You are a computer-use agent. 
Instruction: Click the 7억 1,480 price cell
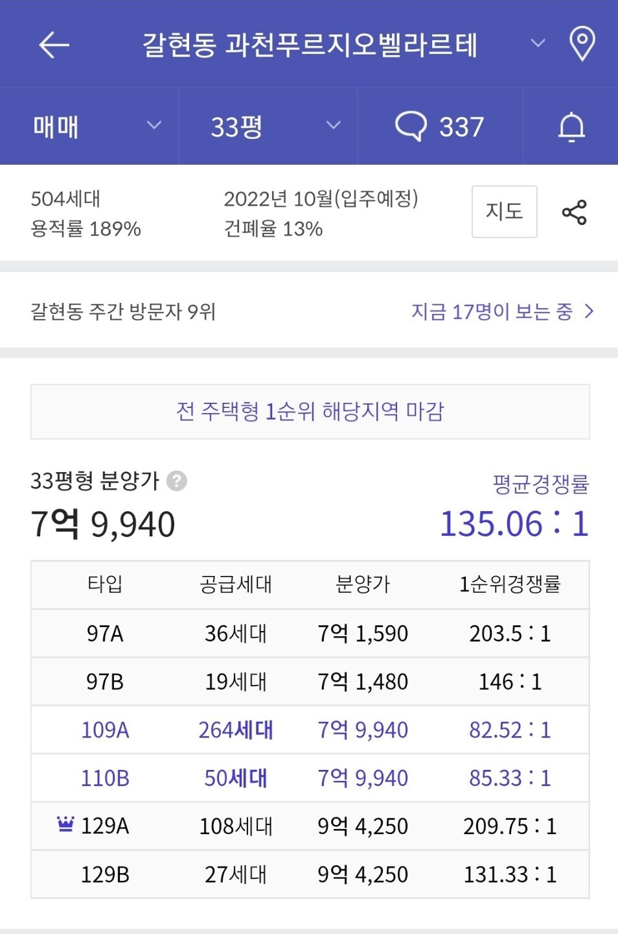[363, 682]
